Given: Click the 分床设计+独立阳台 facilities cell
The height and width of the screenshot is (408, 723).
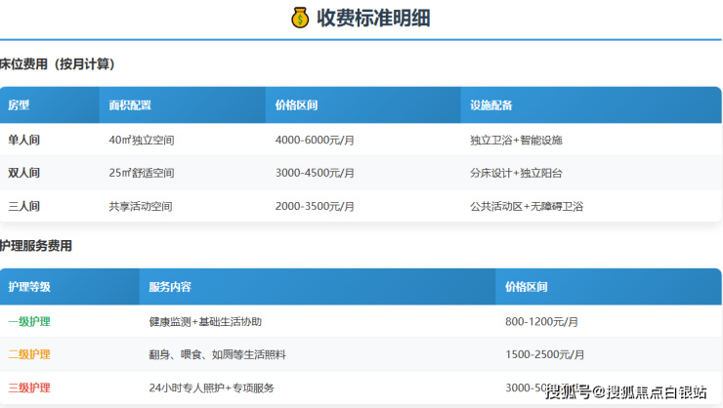Looking at the screenshot, I should [516, 173].
